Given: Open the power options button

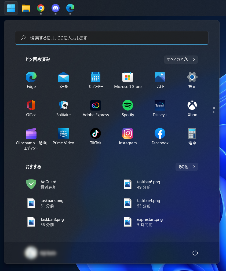Looking at the screenshot, I should [x=195, y=253].
